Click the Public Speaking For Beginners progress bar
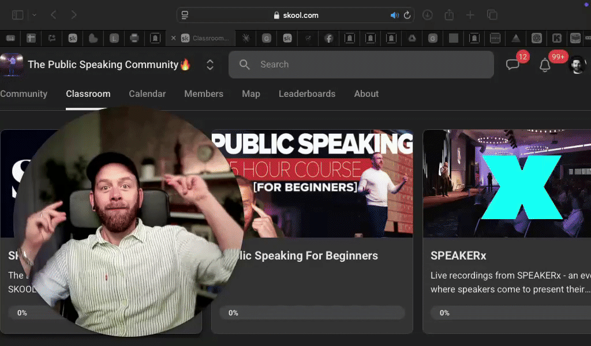 click(312, 313)
